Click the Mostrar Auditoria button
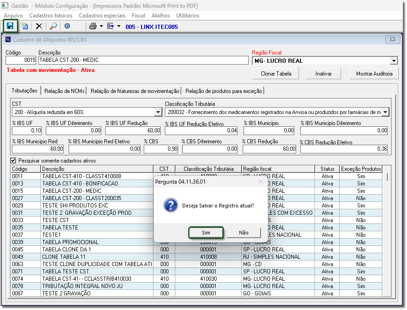The image size is (407, 310). [x=374, y=73]
